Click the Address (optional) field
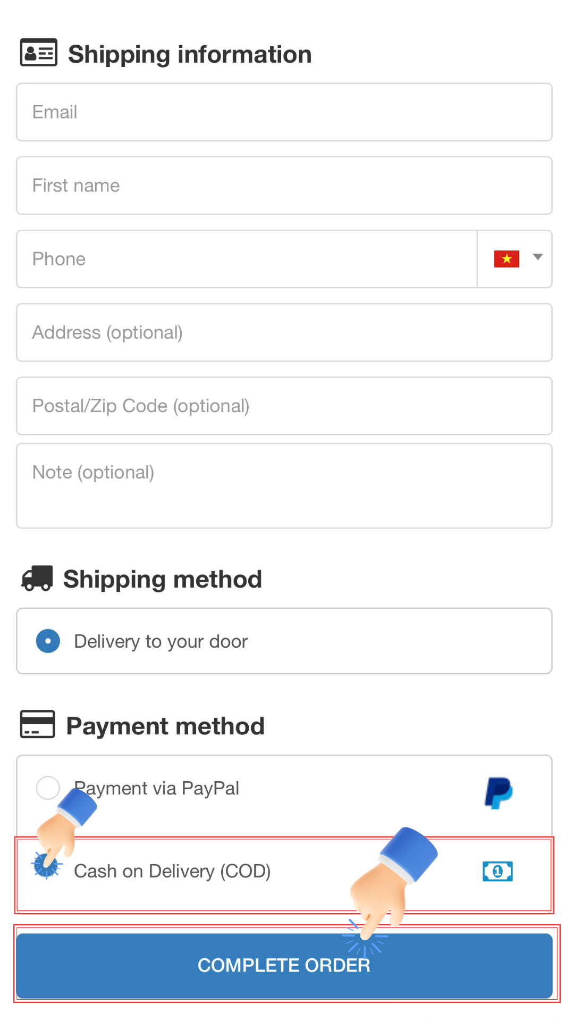This screenshot has height=1021, width=574. 284,332
